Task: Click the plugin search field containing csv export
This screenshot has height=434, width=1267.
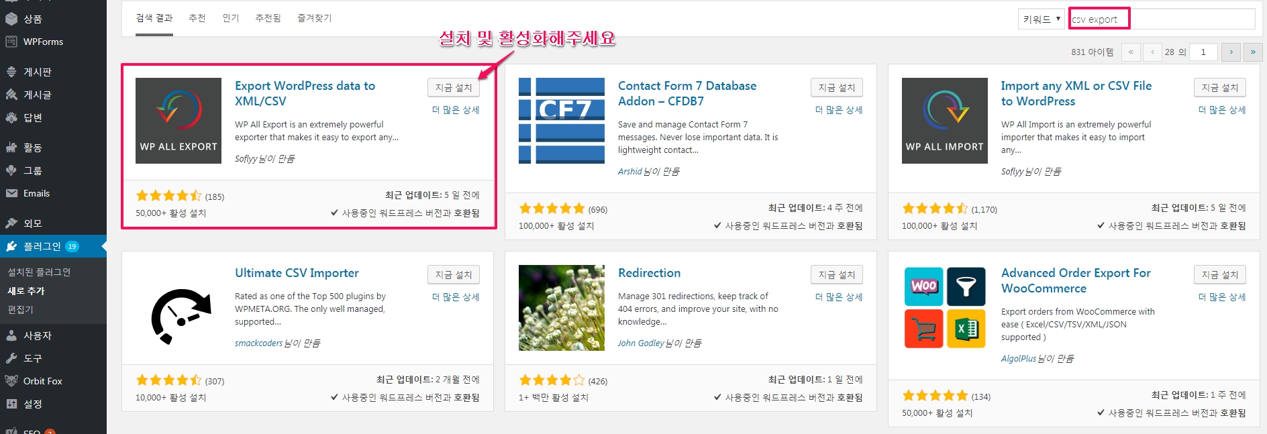Action: 1161,19
